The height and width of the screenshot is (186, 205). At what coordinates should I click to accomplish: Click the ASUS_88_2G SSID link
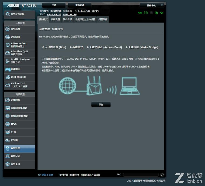point(54,14)
